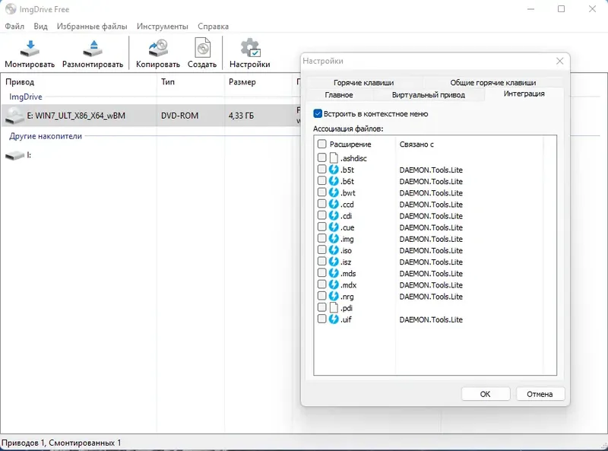Check the .img extension checkbox
608x451 pixels.
[x=321, y=238]
